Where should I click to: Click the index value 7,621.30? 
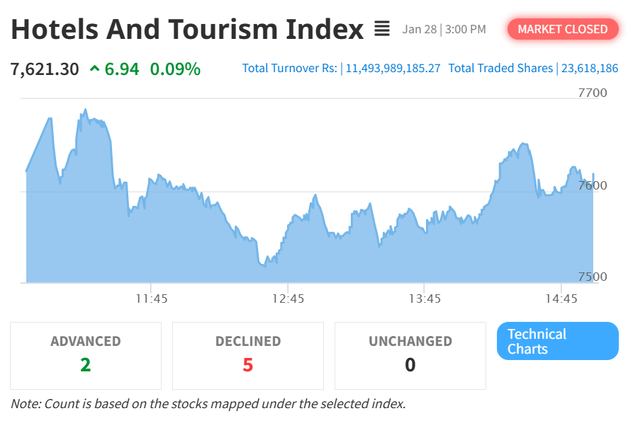coord(45,69)
